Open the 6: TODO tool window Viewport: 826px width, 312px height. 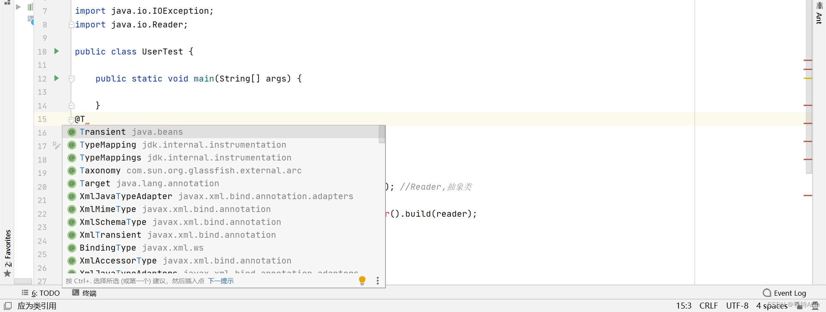pyautogui.click(x=41, y=293)
